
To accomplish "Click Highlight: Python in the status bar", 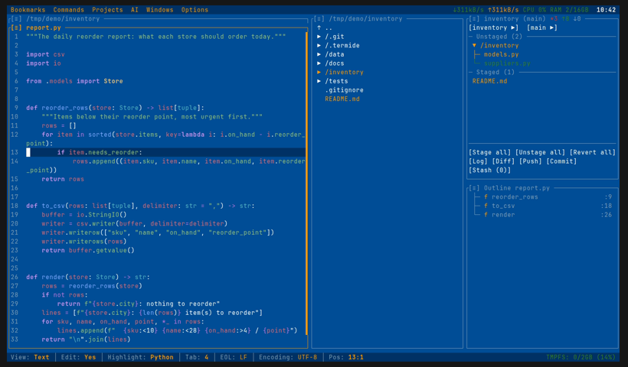I will pyautogui.click(x=141, y=357).
